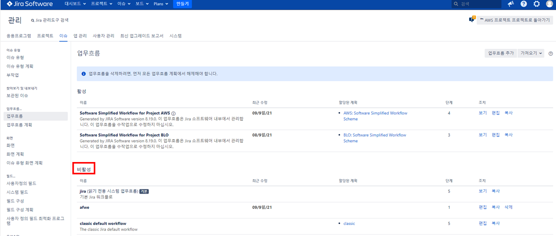Click 보기 for Project BLO workflow
This screenshot has width=556, height=236.
483,135
